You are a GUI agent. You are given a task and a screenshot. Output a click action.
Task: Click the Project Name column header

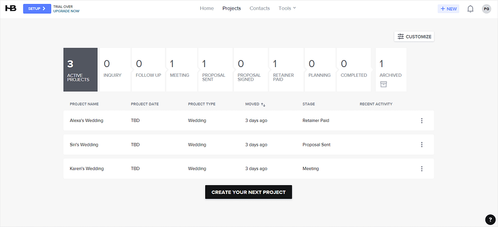84,104
